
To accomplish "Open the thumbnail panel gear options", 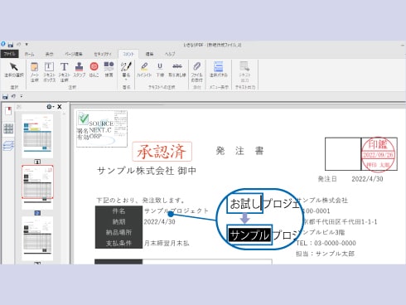I will [x=50, y=107].
